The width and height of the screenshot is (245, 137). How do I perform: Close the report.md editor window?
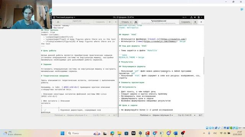[116, 22]
